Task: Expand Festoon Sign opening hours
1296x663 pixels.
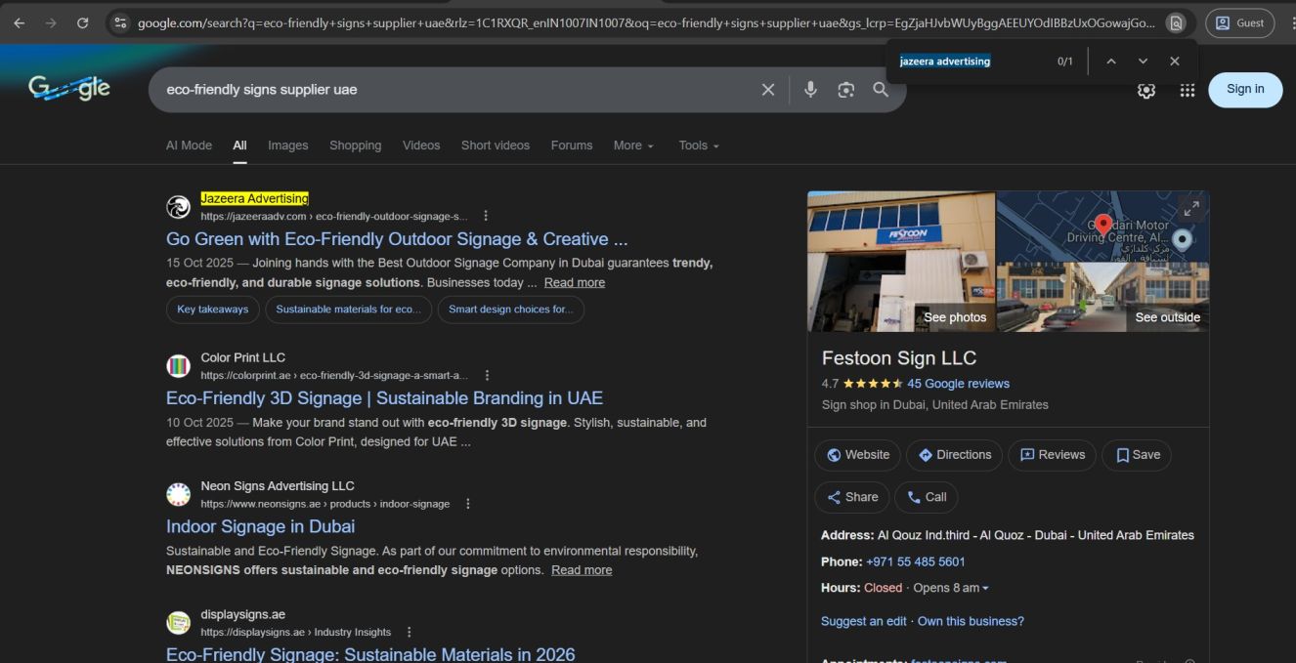Action: tap(984, 588)
